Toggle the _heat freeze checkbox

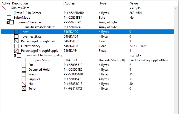(16, 32)
